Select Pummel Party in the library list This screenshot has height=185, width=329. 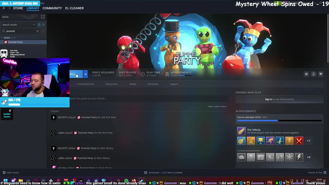click(23, 42)
